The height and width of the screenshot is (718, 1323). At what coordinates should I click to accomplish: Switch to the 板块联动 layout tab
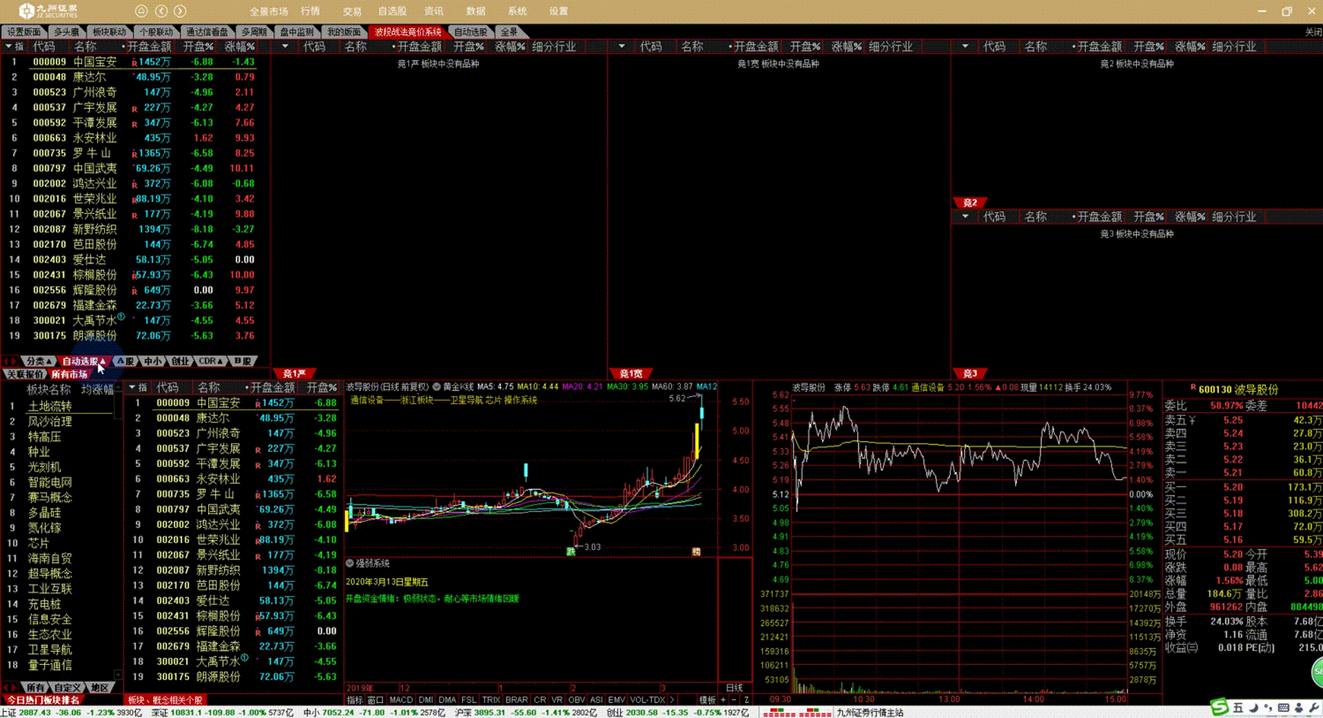tap(110, 32)
